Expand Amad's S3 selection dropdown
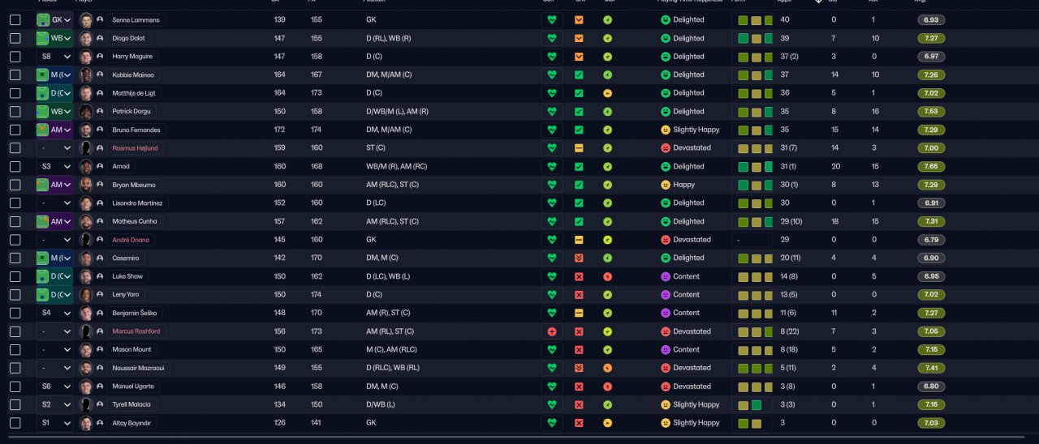The image size is (1039, 444). click(54, 166)
